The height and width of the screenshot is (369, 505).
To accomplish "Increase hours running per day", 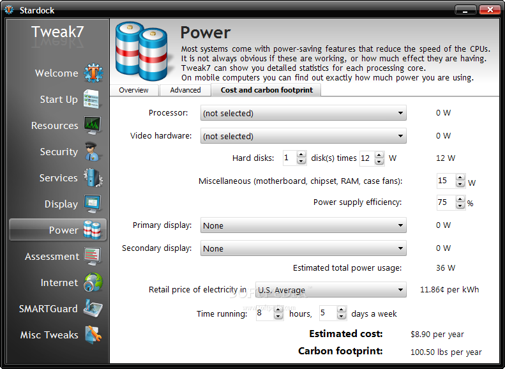I will pos(278,310).
